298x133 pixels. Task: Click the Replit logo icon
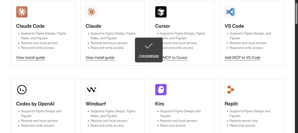click(x=230, y=89)
